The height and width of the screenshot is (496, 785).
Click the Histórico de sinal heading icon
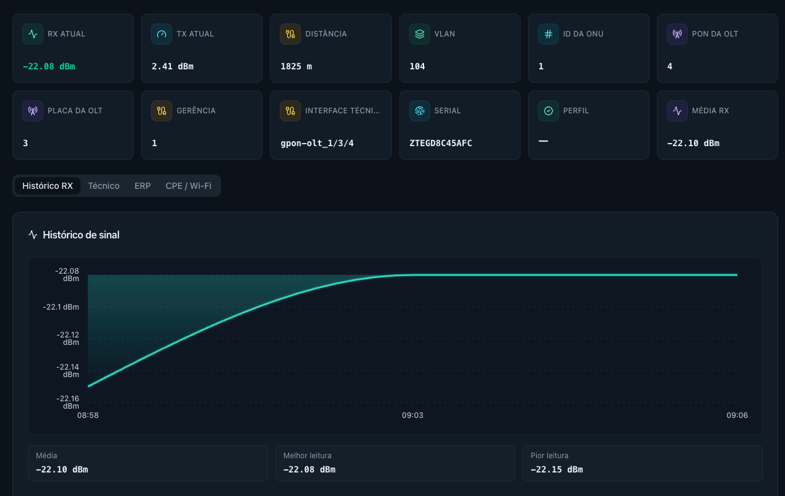tap(33, 235)
